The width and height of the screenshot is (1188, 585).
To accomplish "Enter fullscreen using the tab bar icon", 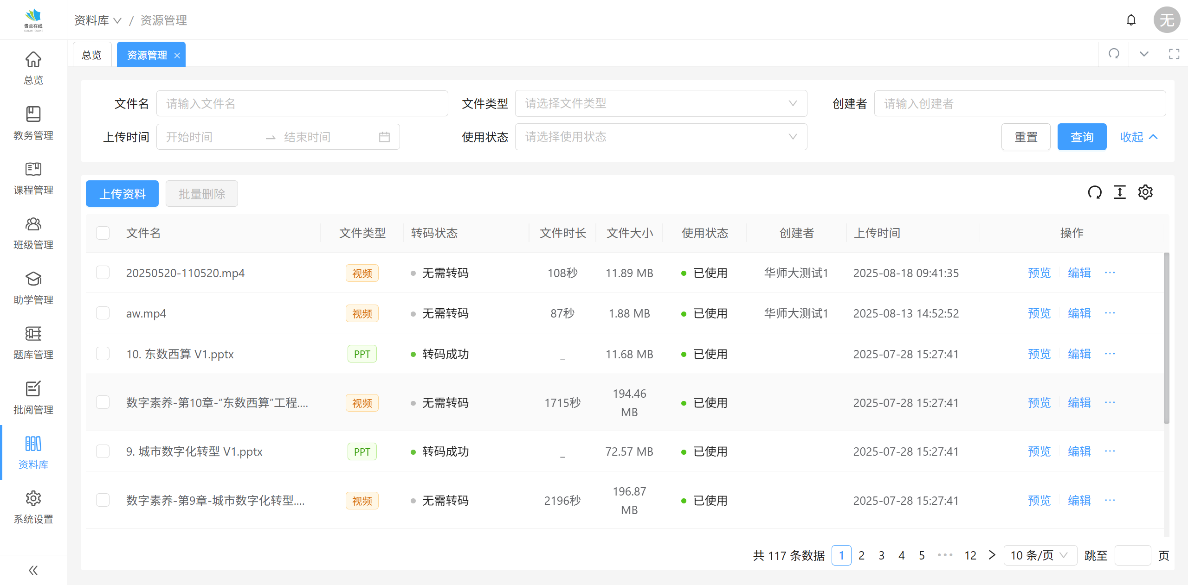I will tap(1174, 54).
